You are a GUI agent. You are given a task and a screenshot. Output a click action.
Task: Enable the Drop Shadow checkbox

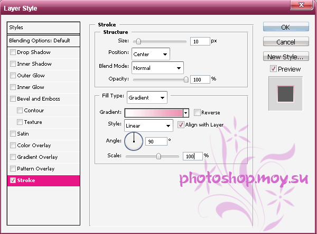click(x=13, y=52)
